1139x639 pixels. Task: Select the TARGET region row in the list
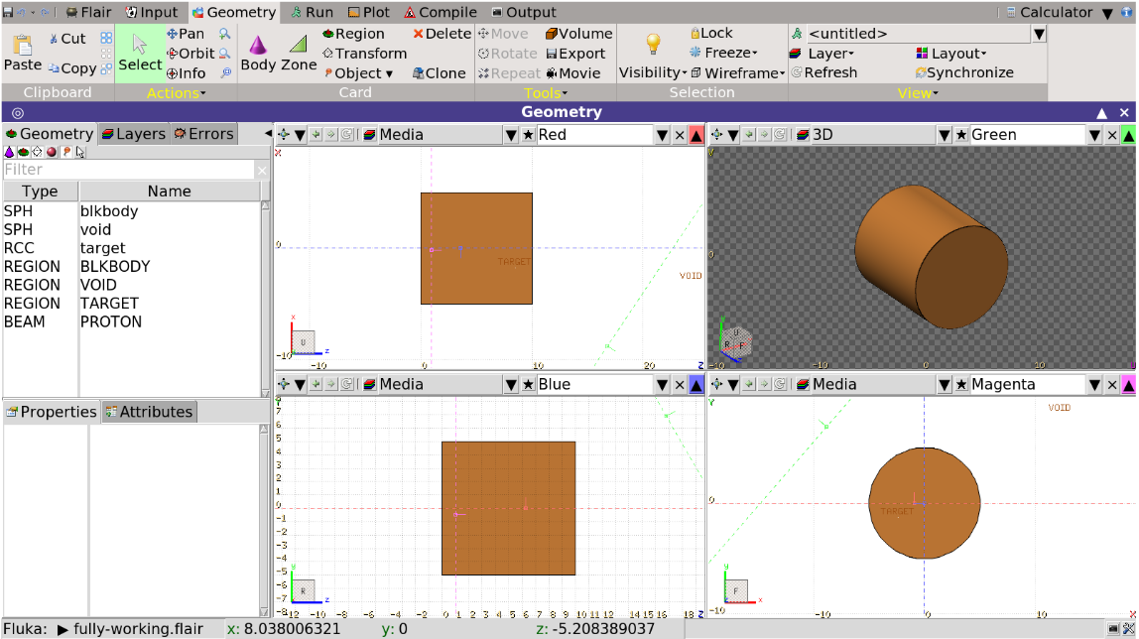(x=131, y=304)
